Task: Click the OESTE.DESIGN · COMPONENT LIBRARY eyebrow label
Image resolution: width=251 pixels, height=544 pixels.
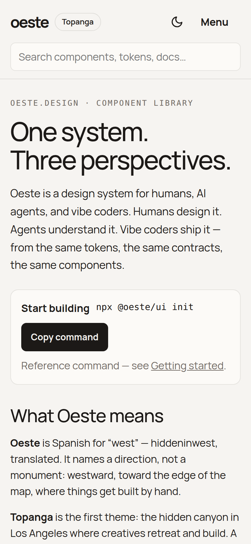Action: click(102, 103)
